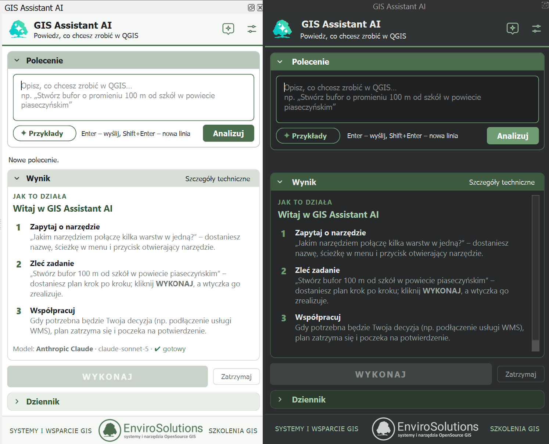Viewport: 549px width, 444px height.
Task: Expand the Dziennik section in light panel
Action: [x=17, y=402]
